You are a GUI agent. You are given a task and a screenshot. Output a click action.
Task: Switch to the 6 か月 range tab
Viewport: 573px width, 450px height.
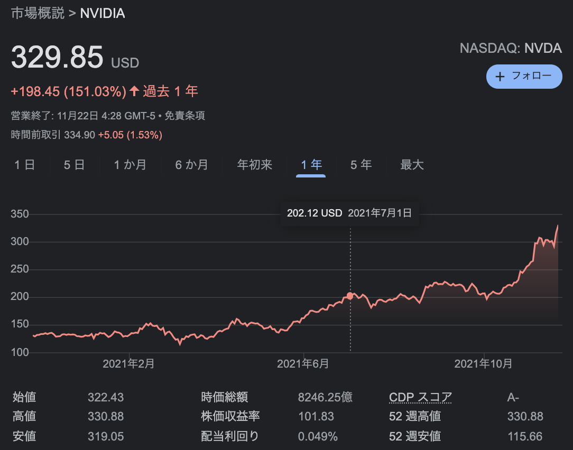[x=191, y=165]
